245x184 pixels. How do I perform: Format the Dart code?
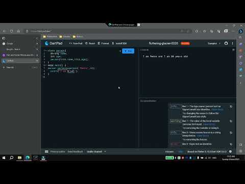[x=103, y=43]
